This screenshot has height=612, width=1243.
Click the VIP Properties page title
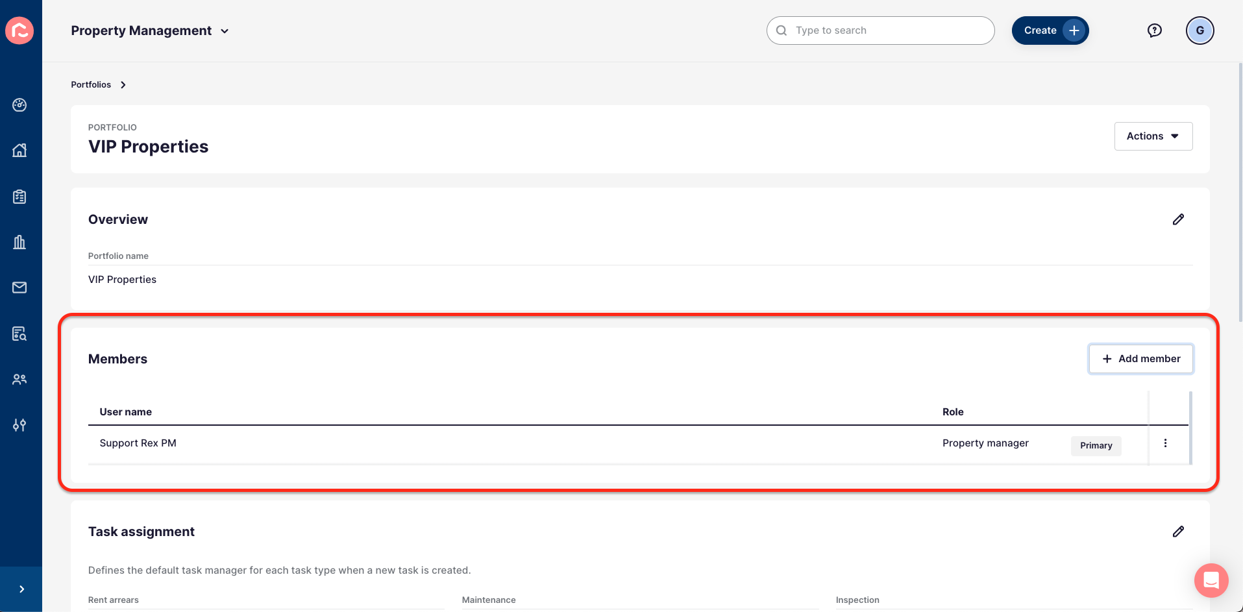tap(149, 147)
